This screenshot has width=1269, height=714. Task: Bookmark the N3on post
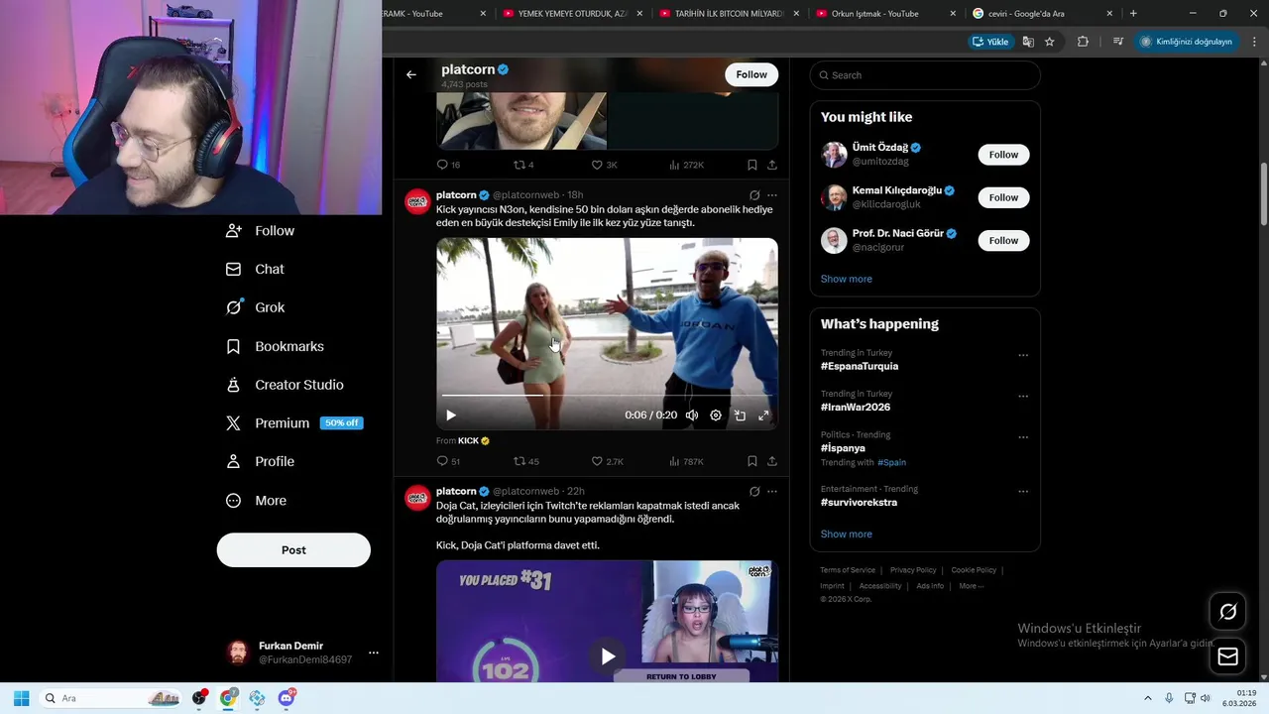[751, 461]
